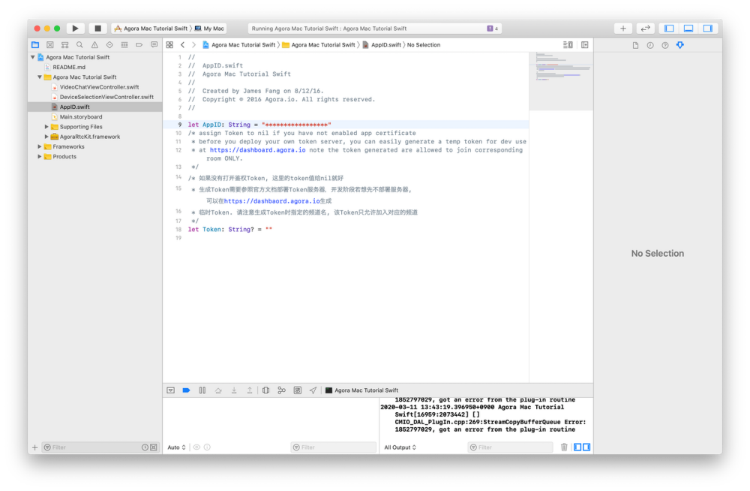Open Environment Overrides
Viewport: 750px width, 491px height.
point(298,390)
